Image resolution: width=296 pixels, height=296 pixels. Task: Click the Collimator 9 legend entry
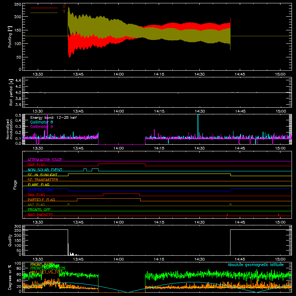pos(41,127)
